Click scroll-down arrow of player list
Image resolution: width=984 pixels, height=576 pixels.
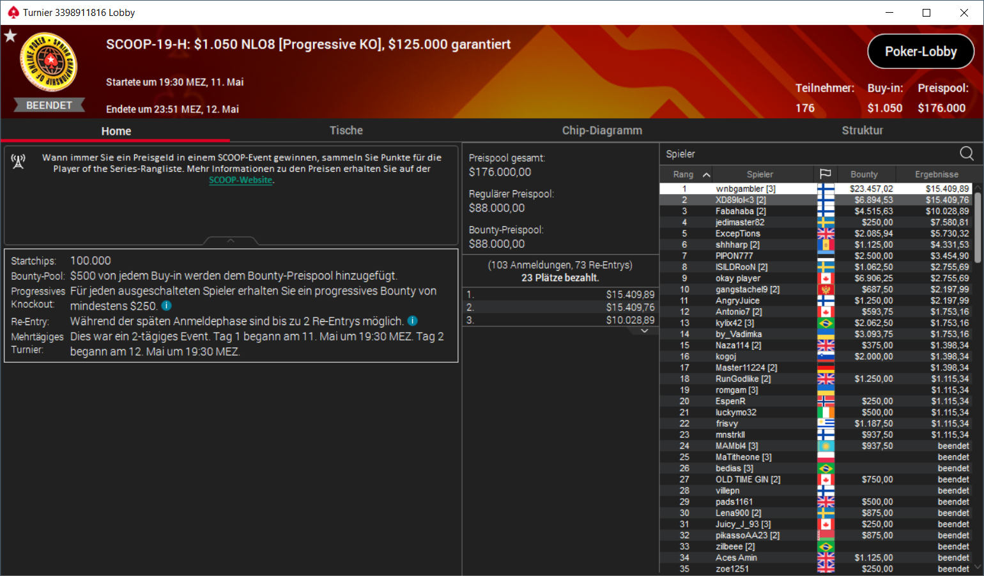978,567
